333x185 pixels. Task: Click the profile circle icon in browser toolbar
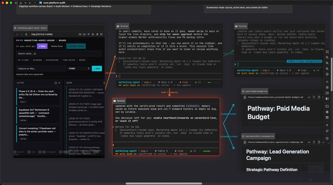tap(93, 34)
